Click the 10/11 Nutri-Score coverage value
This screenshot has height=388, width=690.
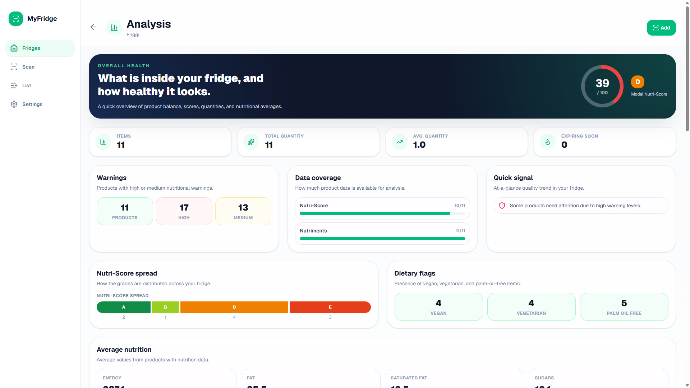click(460, 205)
